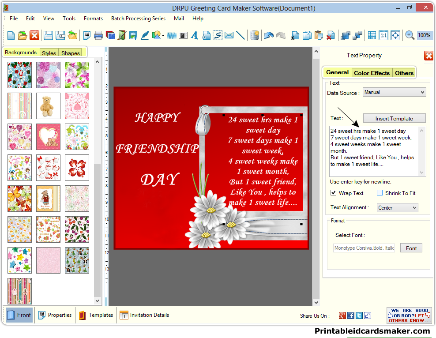Open the database cylinder icon
The image size is (436, 338).
coord(255,35)
